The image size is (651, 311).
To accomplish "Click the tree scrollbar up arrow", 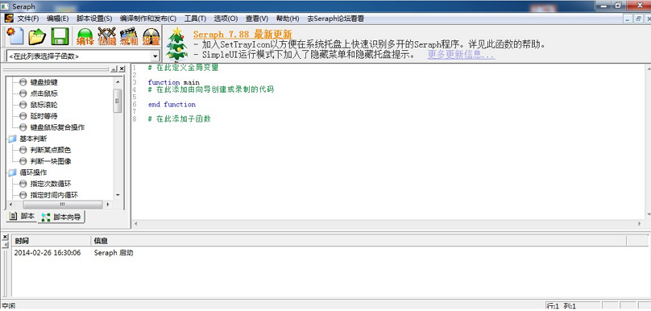I will click(118, 82).
